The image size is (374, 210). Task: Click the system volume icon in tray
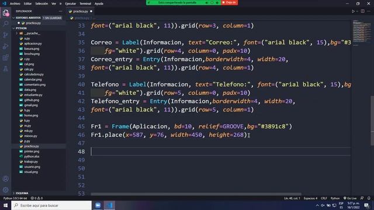pyautogui.click(x=323, y=205)
